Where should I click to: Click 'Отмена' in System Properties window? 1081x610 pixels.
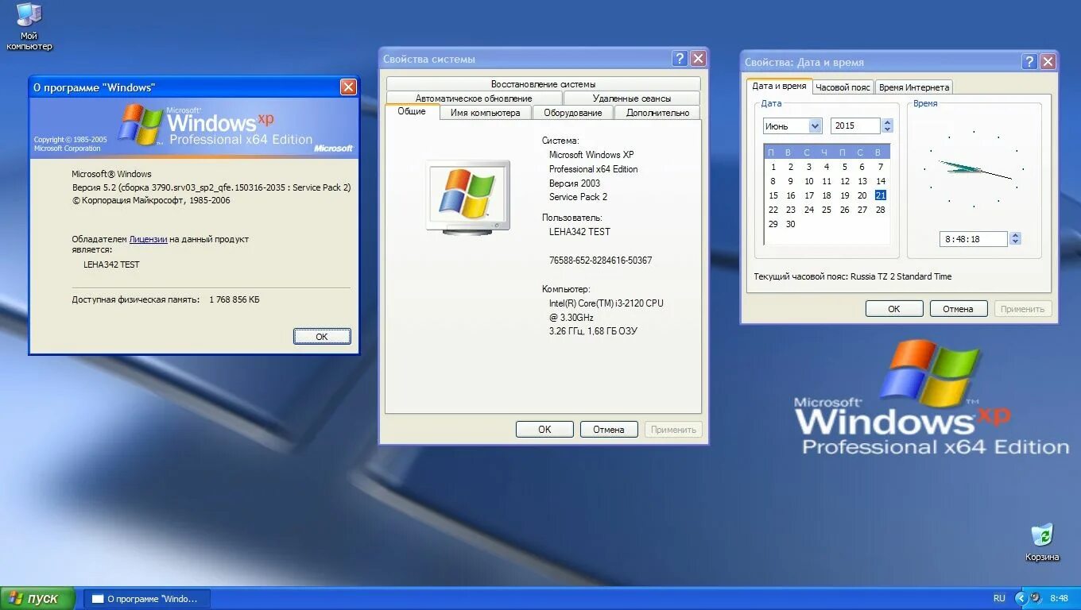(609, 430)
